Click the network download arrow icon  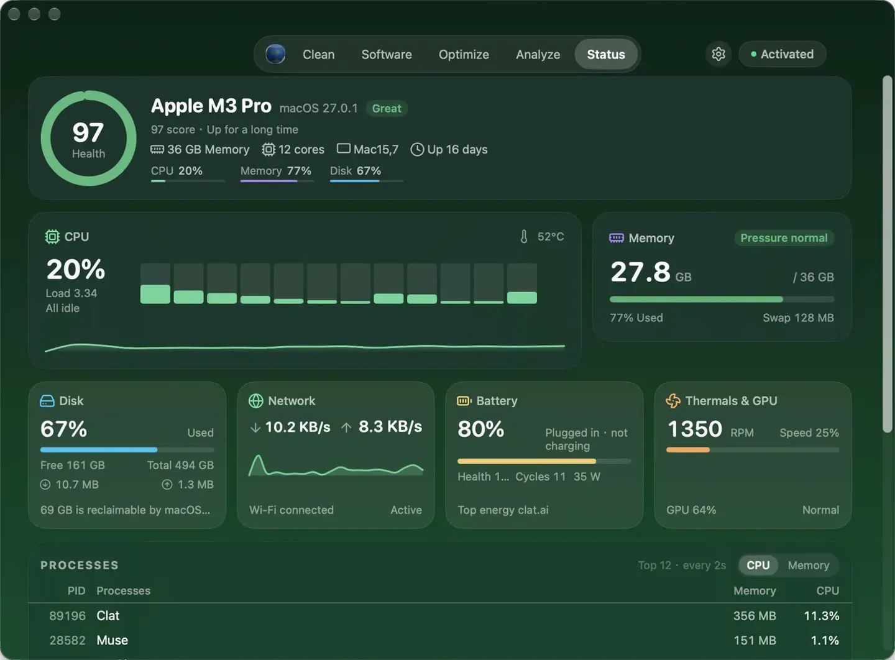pos(255,428)
